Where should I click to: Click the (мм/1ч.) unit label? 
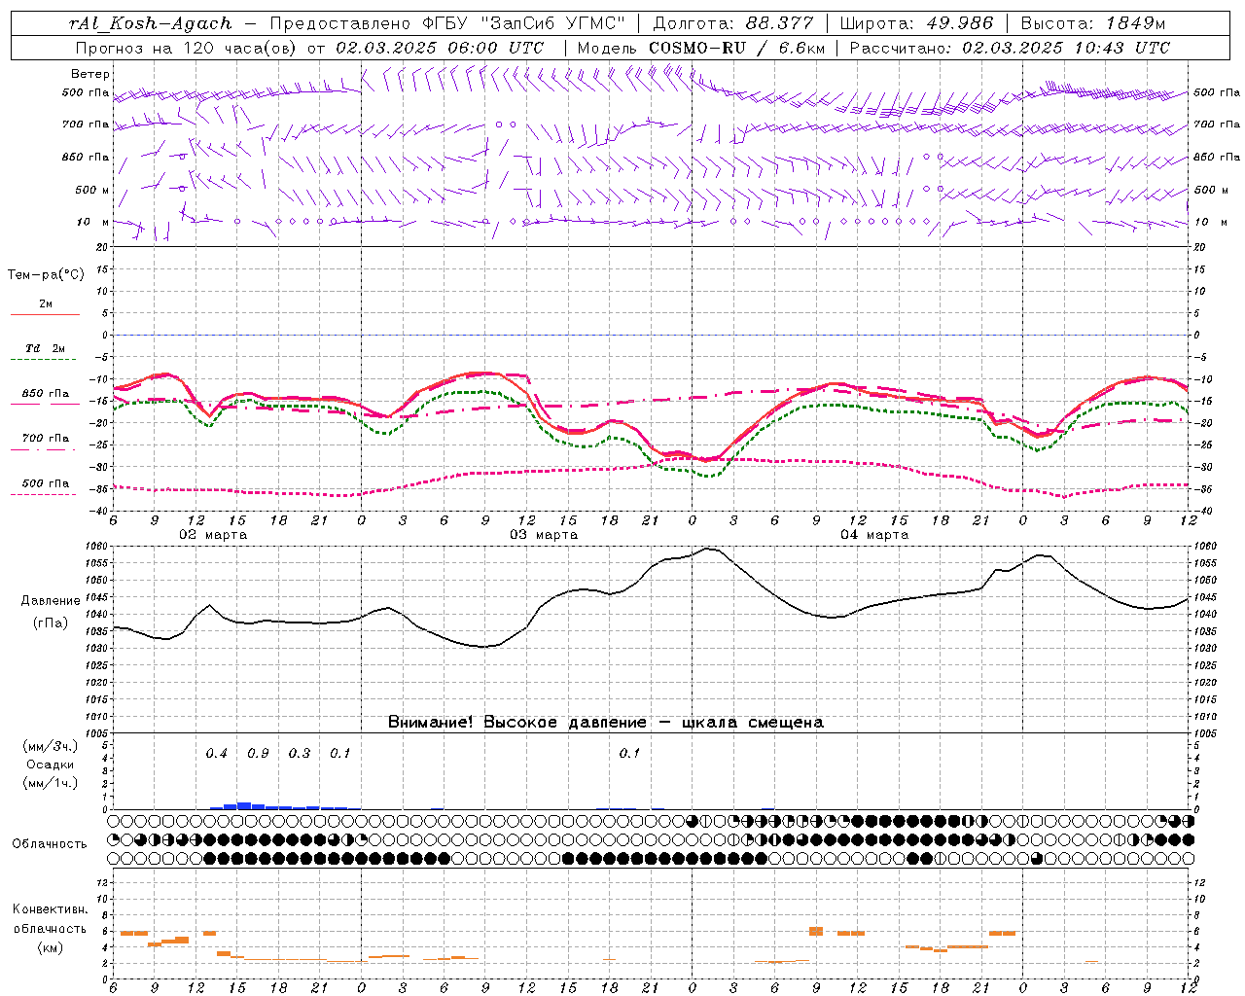coord(50,783)
